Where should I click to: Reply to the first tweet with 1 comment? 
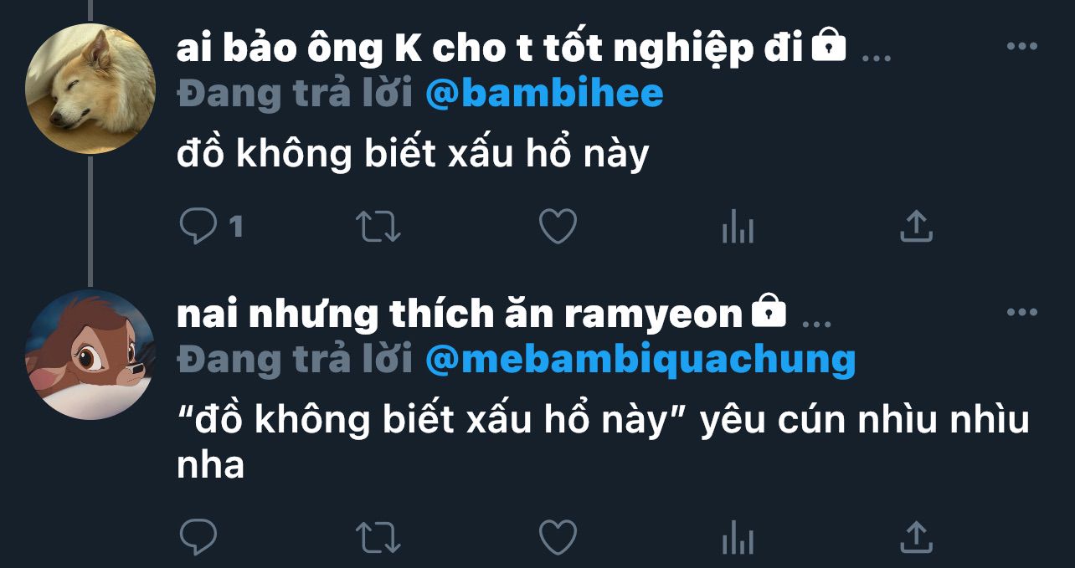pos(211,226)
